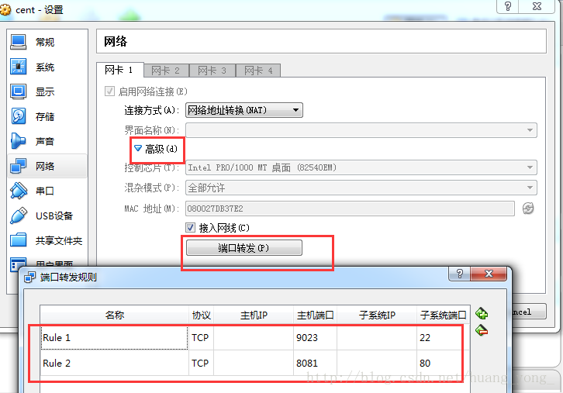Screen dimensions: 563x393
Task: Select the Rule 1 name cell
Action: [x=114, y=338]
